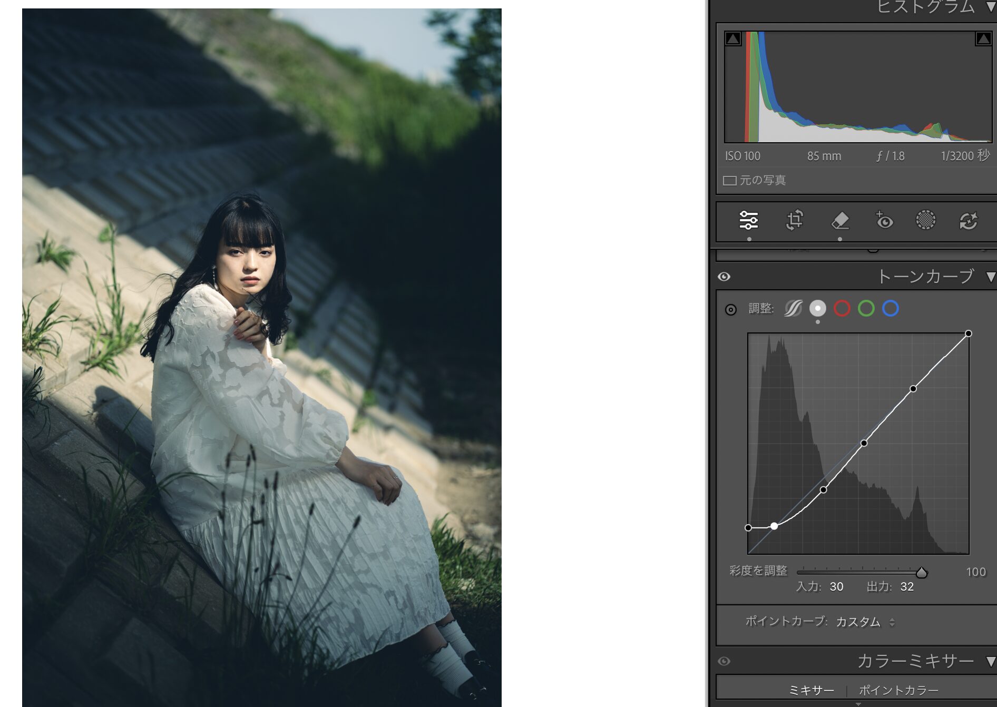Screen dimensions: 997x707
Task: Select the Healing eraser tool
Action: 840,220
